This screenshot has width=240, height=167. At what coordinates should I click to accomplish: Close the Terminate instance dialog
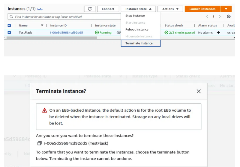(x=199, y=91)
